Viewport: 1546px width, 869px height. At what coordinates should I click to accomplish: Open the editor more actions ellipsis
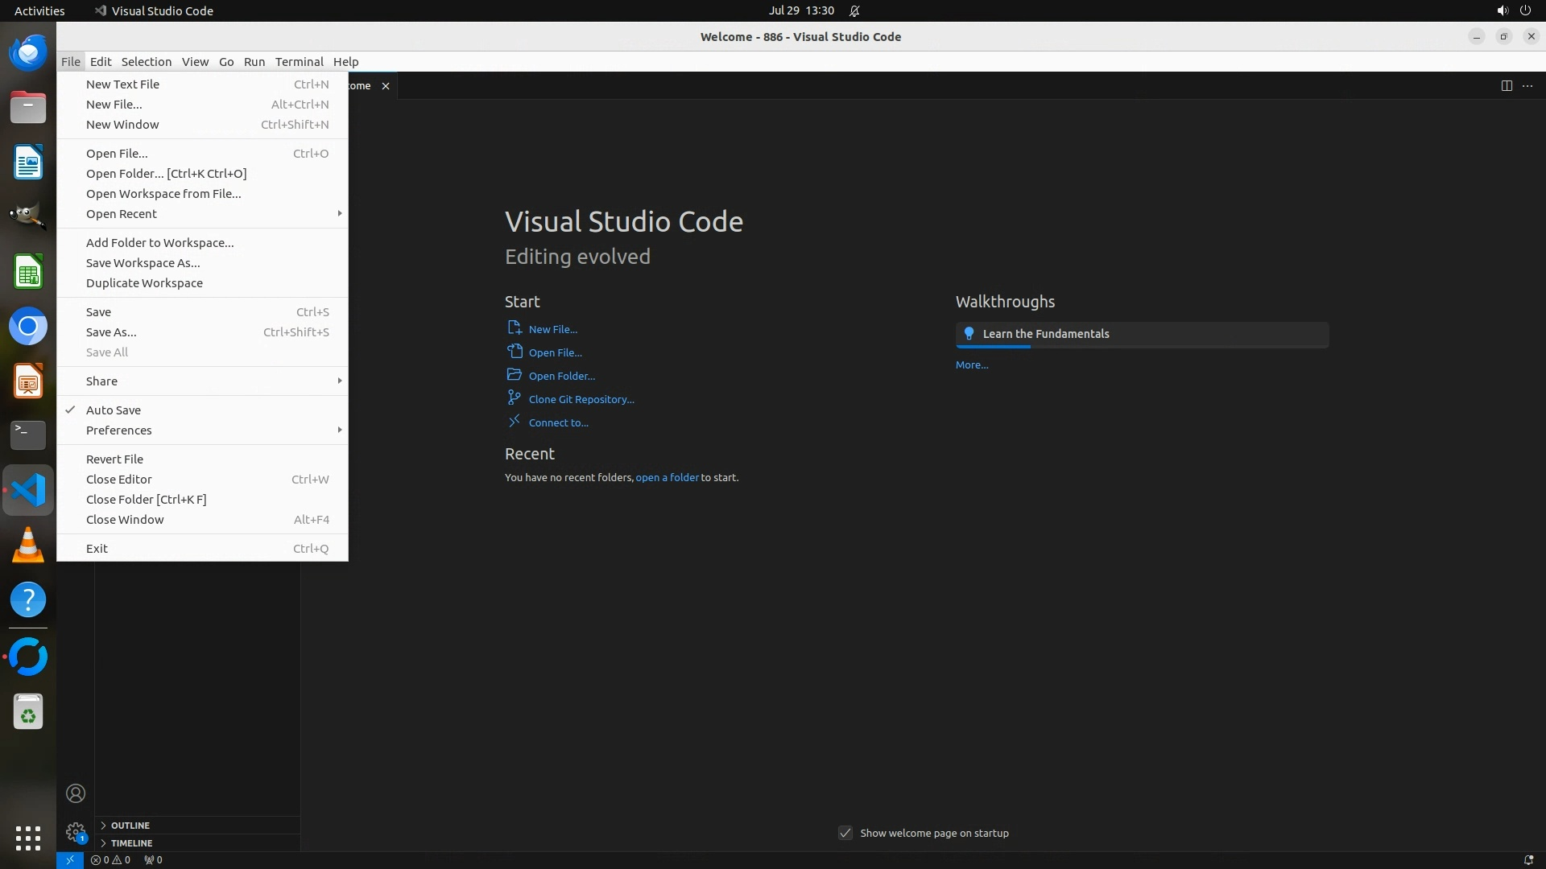[x=1527, y=86]
